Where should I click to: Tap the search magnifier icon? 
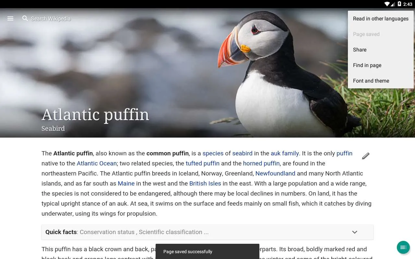(x=25, y=18)
